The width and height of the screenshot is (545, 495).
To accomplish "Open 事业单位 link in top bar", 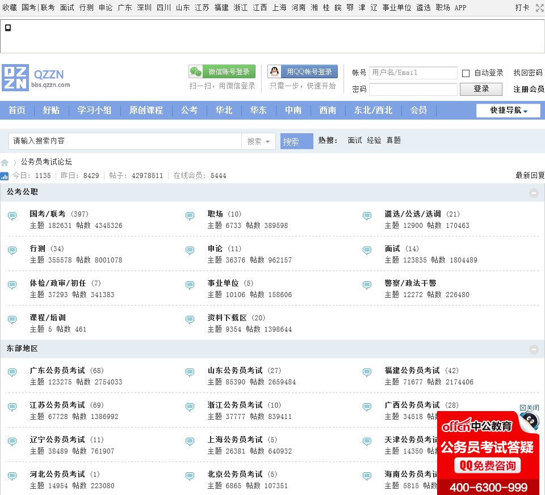I will pos(397,7).
